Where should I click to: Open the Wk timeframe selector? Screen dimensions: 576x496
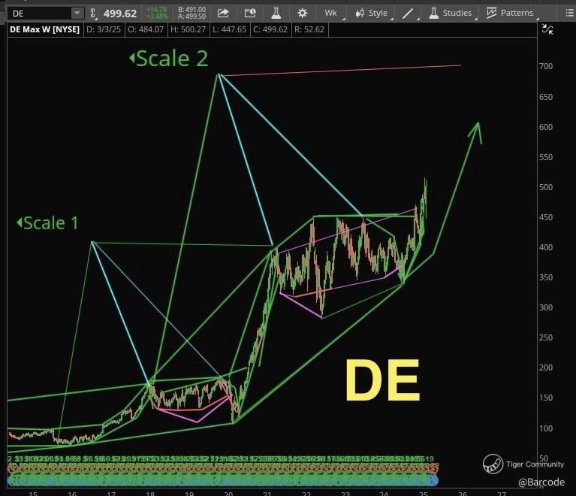click(x=332, y=14)
